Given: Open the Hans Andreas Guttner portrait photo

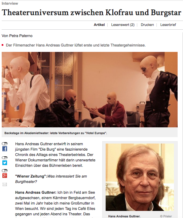Looking at the screenshot, I should [140, 177].
